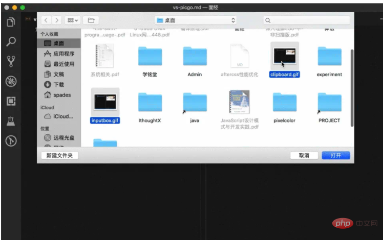The height and width of the screenshot is (240, 383).
Task: Open the Debug view in VS Code sidebar
Action: click(x=11, y=81)
